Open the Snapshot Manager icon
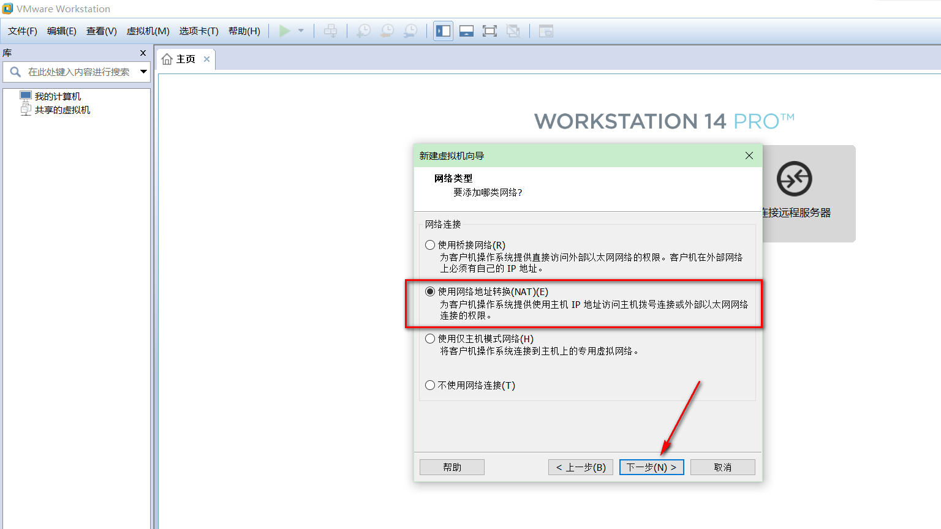Viewport: 941px width, 529px height. 411,31
